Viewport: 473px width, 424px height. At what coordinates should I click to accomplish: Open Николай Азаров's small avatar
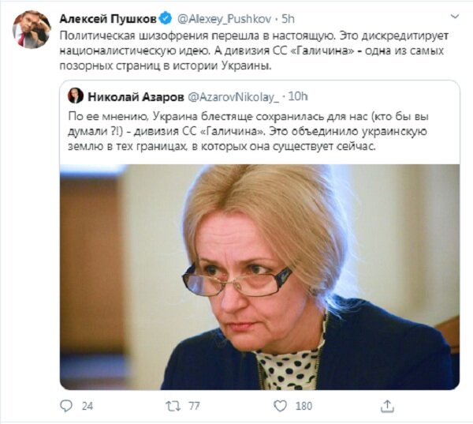point(76,96)
